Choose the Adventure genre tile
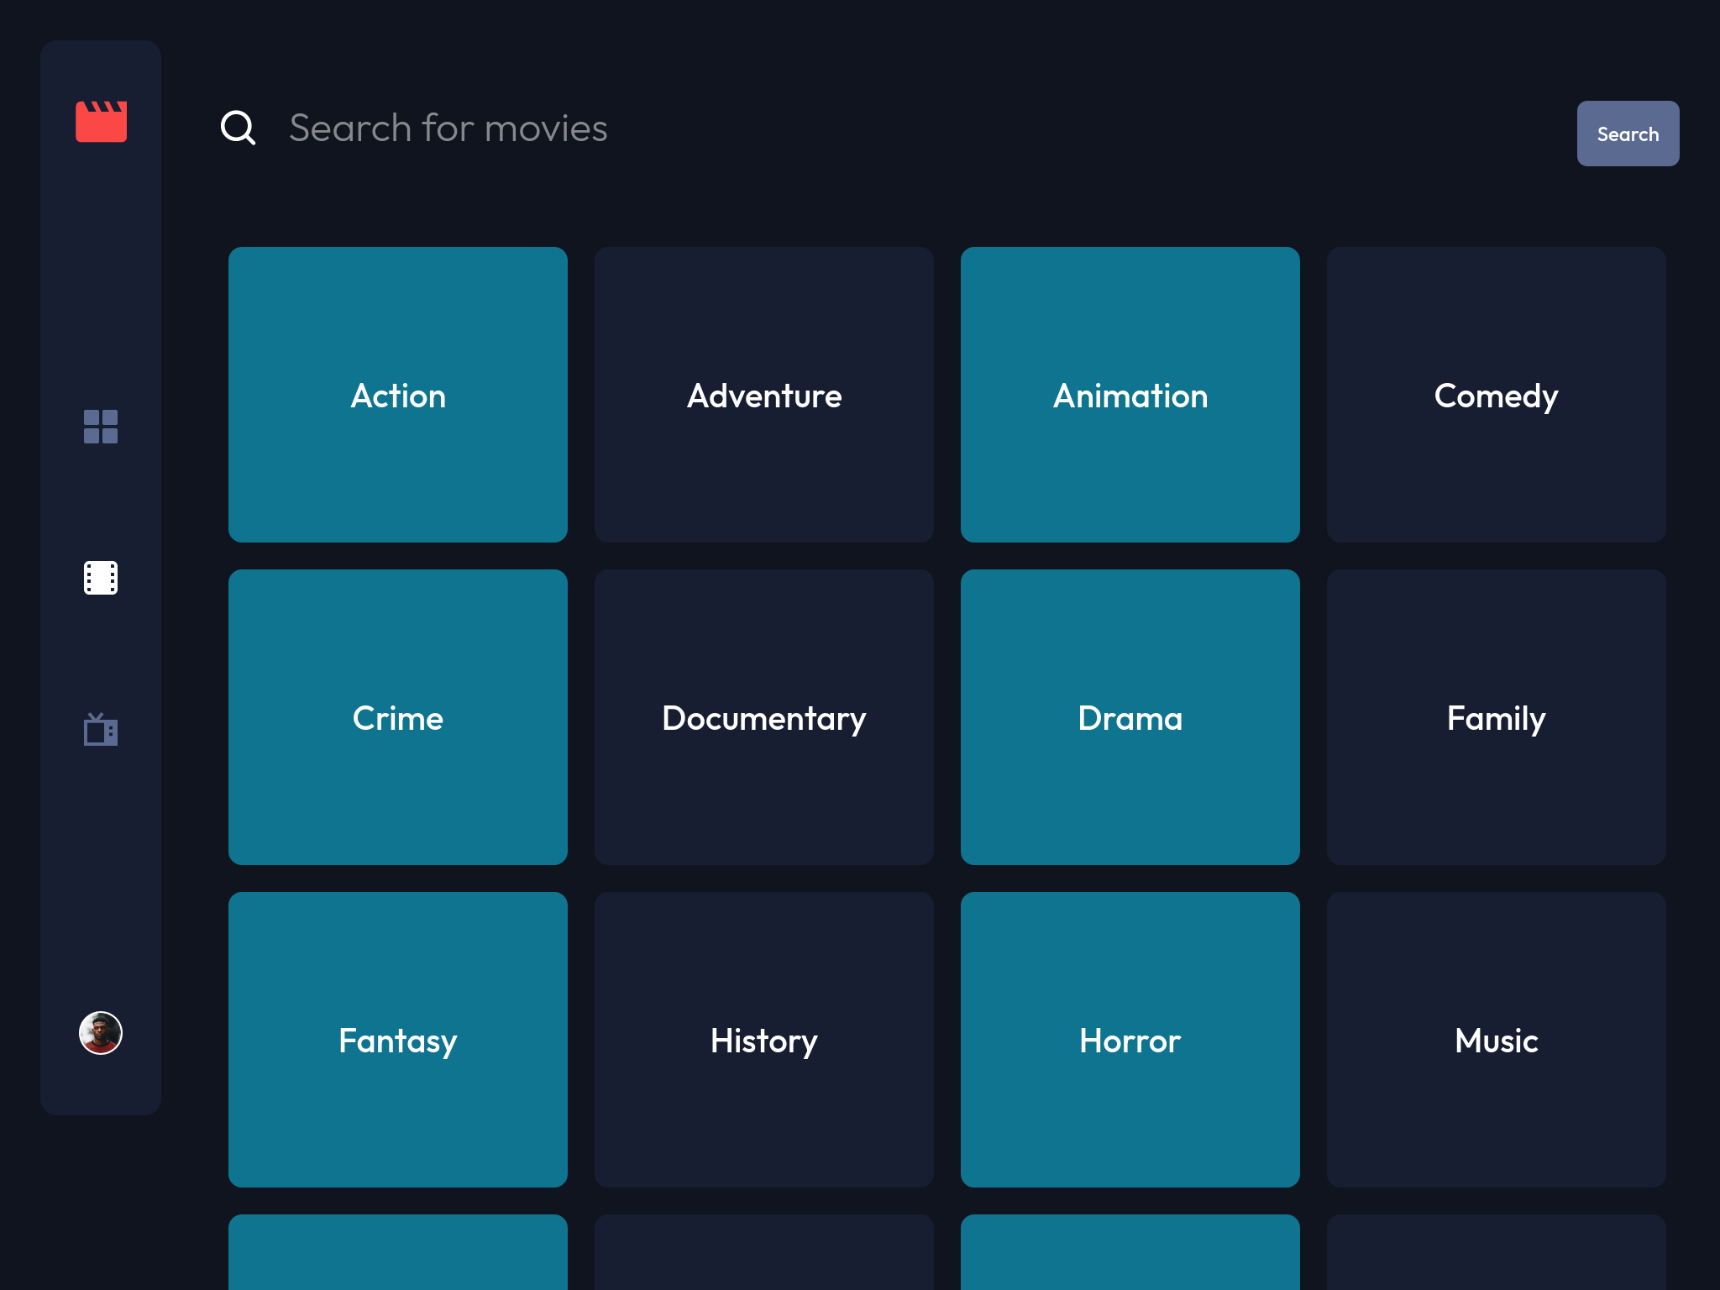Viewport: 1720px width, 1290px height. coord(764,395)
